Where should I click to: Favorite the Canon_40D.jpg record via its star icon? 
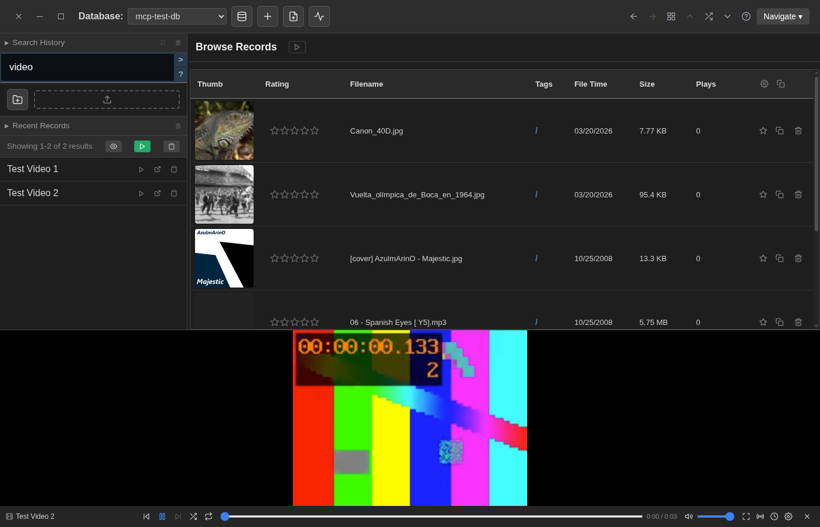pos(763,131)
